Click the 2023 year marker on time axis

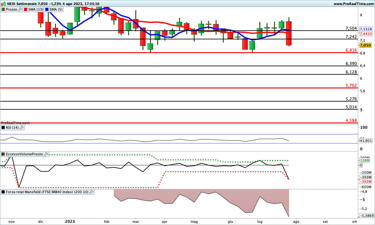tap(70, 221)
